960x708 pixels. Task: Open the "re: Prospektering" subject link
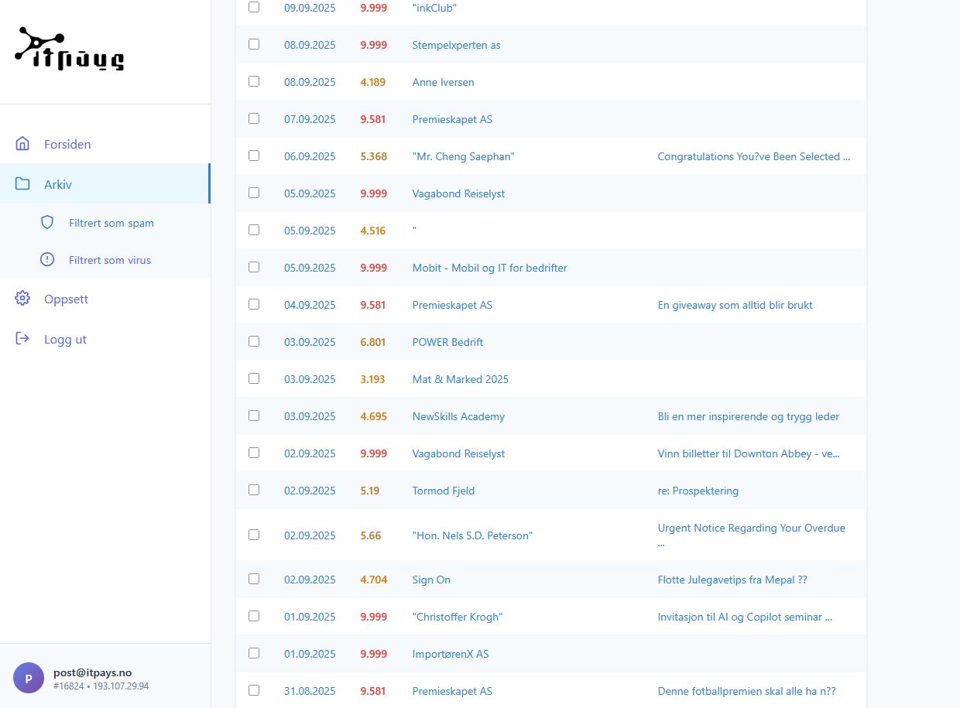pos(698,491)
